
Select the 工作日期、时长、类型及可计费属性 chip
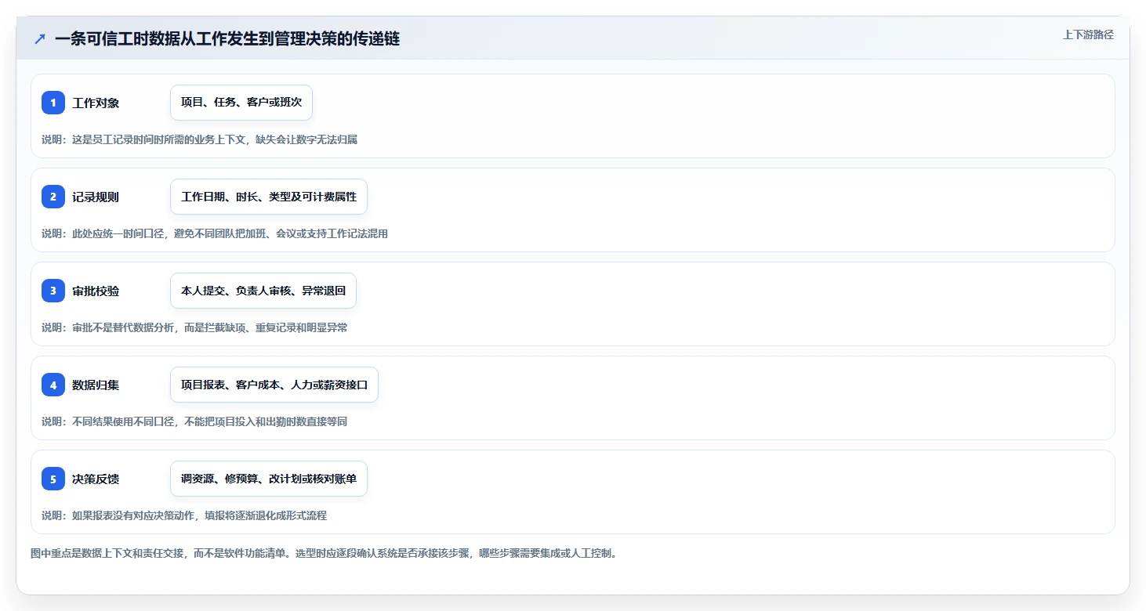point(269,197)
